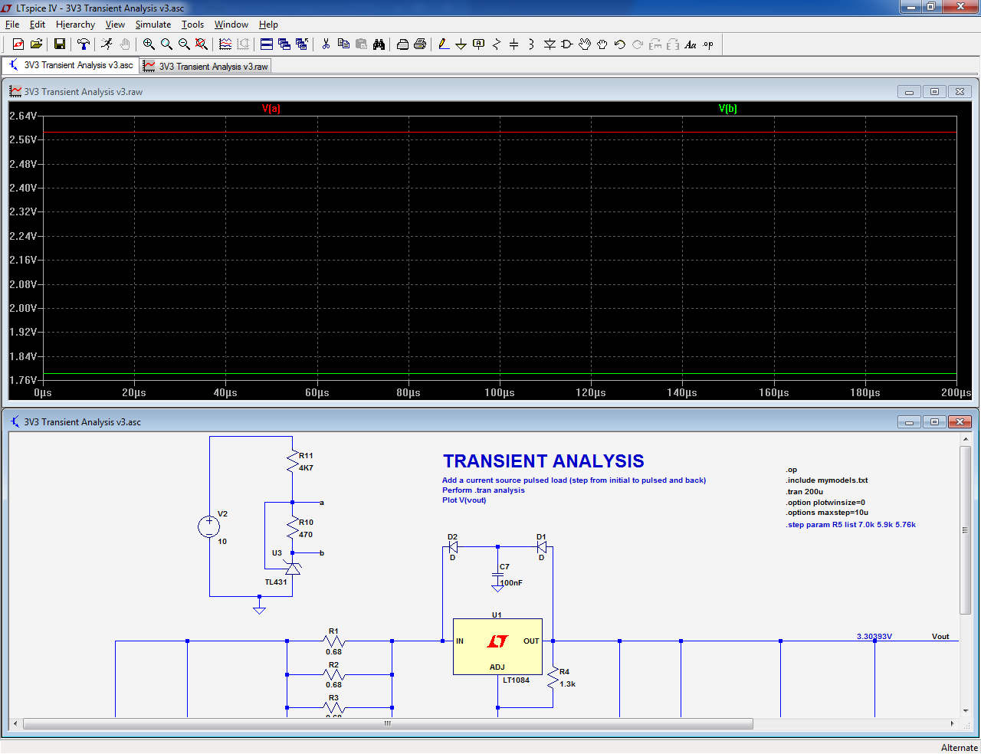Click the LT1084 regulator U1 symbol
The height and width of the screenshot is (754, 981).
pyautogui.click(x=497, y=647)
